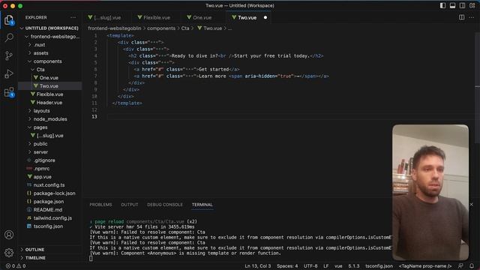Viewport: 480px width, 270px height.
Task: Open tailwind.config.js file
Action: coord(49,218)
